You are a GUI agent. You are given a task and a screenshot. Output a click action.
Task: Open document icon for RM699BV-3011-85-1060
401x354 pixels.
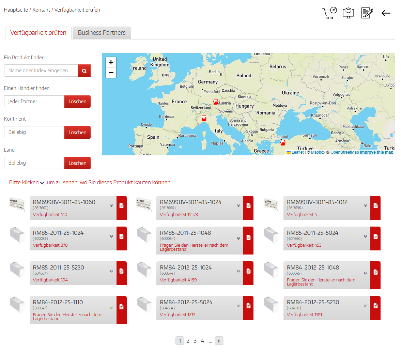tap(121, 206)
